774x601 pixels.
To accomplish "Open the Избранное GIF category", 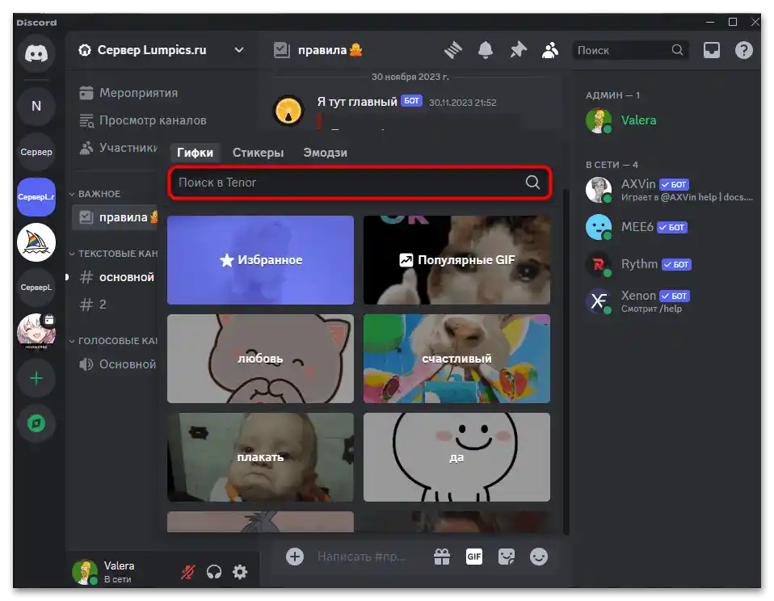I will (x=261, y=260).
